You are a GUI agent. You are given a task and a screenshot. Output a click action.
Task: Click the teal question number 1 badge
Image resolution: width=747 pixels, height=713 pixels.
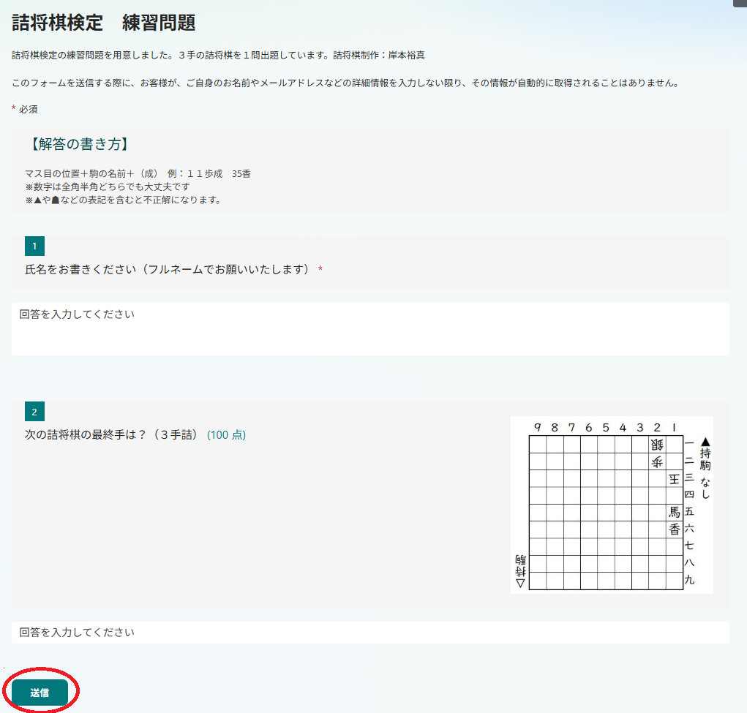click(x=34, y=246)
